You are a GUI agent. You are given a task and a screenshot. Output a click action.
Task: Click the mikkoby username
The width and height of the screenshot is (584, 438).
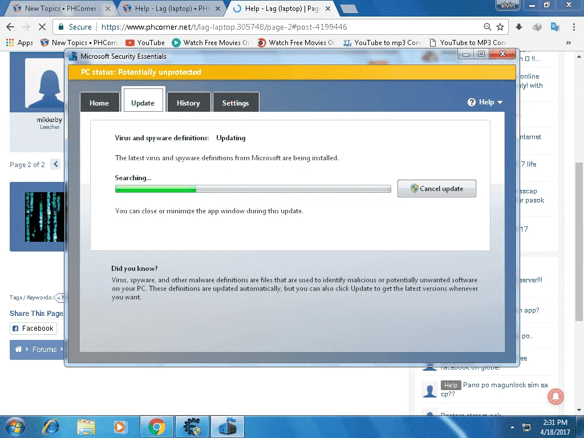49,120
